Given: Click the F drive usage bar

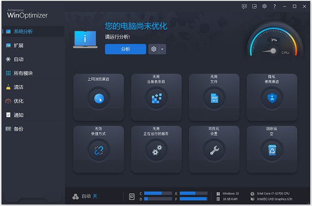Looking at the screenshot, I should pyautogui.click(x=194, y=199).
